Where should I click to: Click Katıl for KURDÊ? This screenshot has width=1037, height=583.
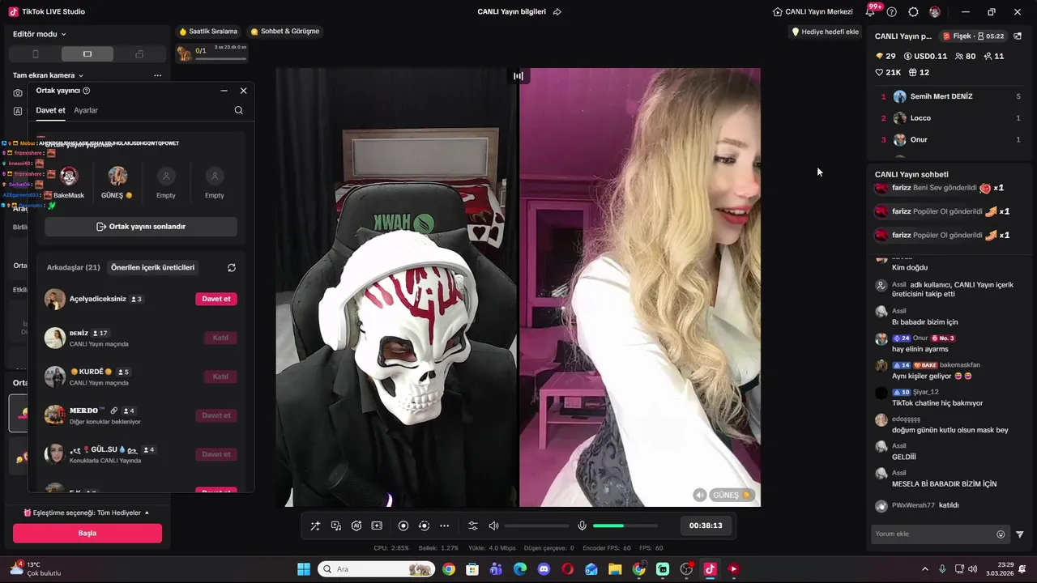click(x=220, y=377)
